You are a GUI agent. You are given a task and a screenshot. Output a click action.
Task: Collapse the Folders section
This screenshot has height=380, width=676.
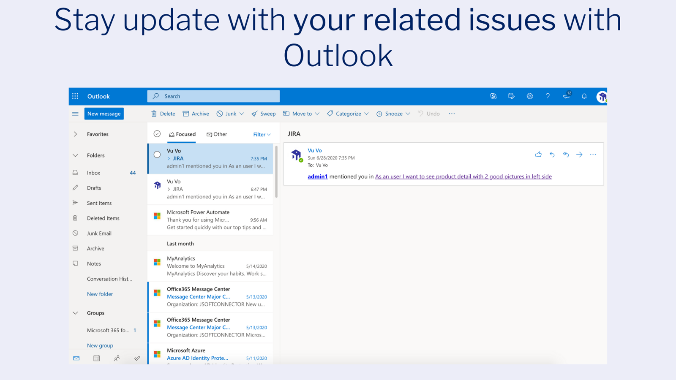point(75,155)
